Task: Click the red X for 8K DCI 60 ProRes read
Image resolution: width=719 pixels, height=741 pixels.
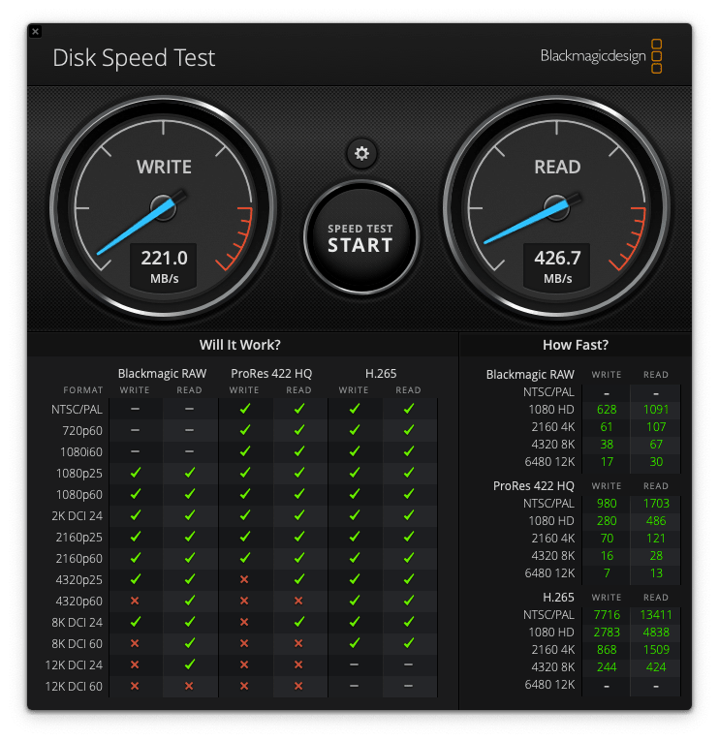Action: tap(298, 643)
